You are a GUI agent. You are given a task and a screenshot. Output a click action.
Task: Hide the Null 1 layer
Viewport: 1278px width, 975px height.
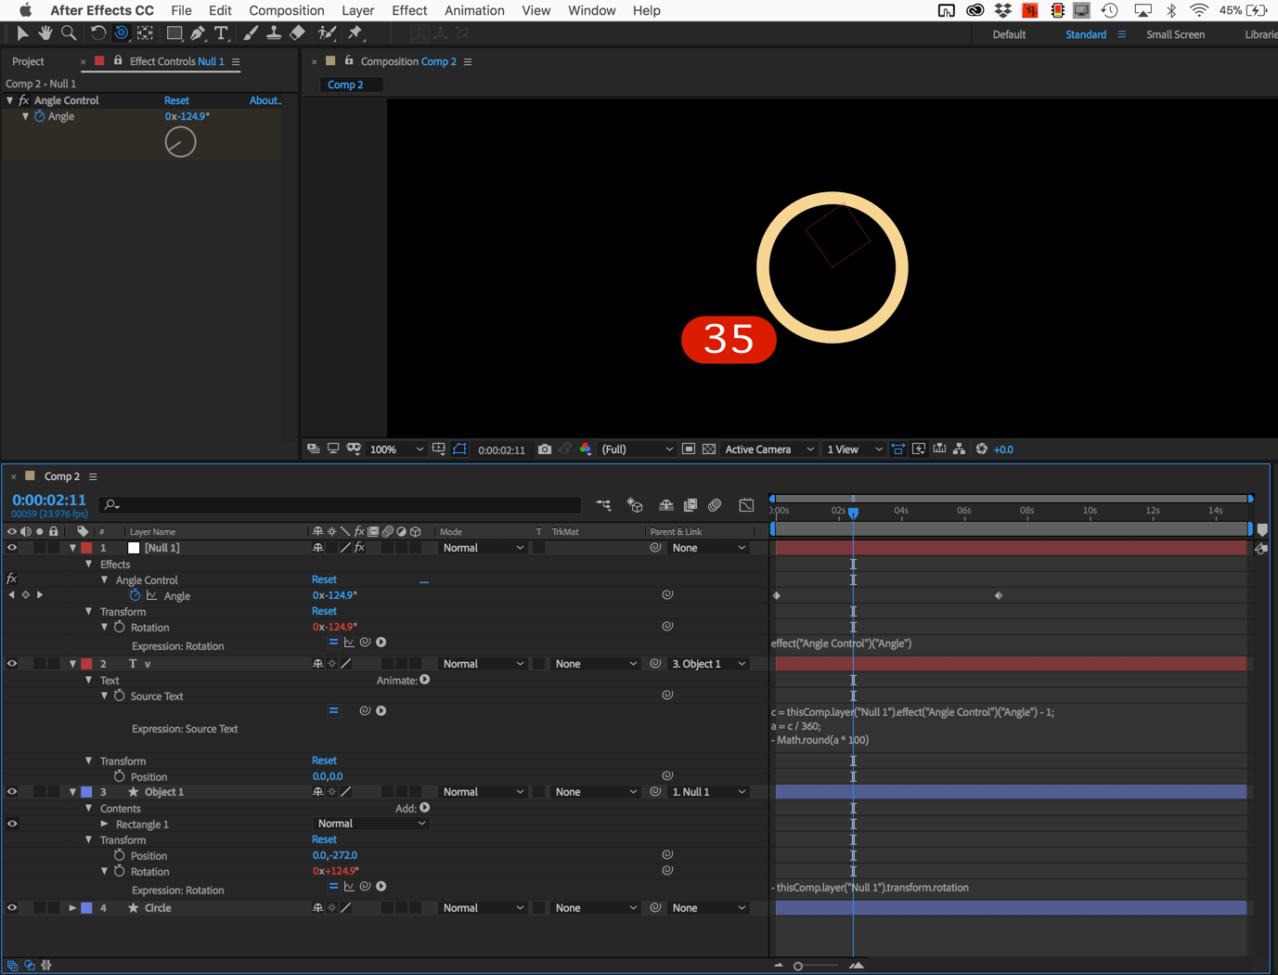(x=9, y=547)
